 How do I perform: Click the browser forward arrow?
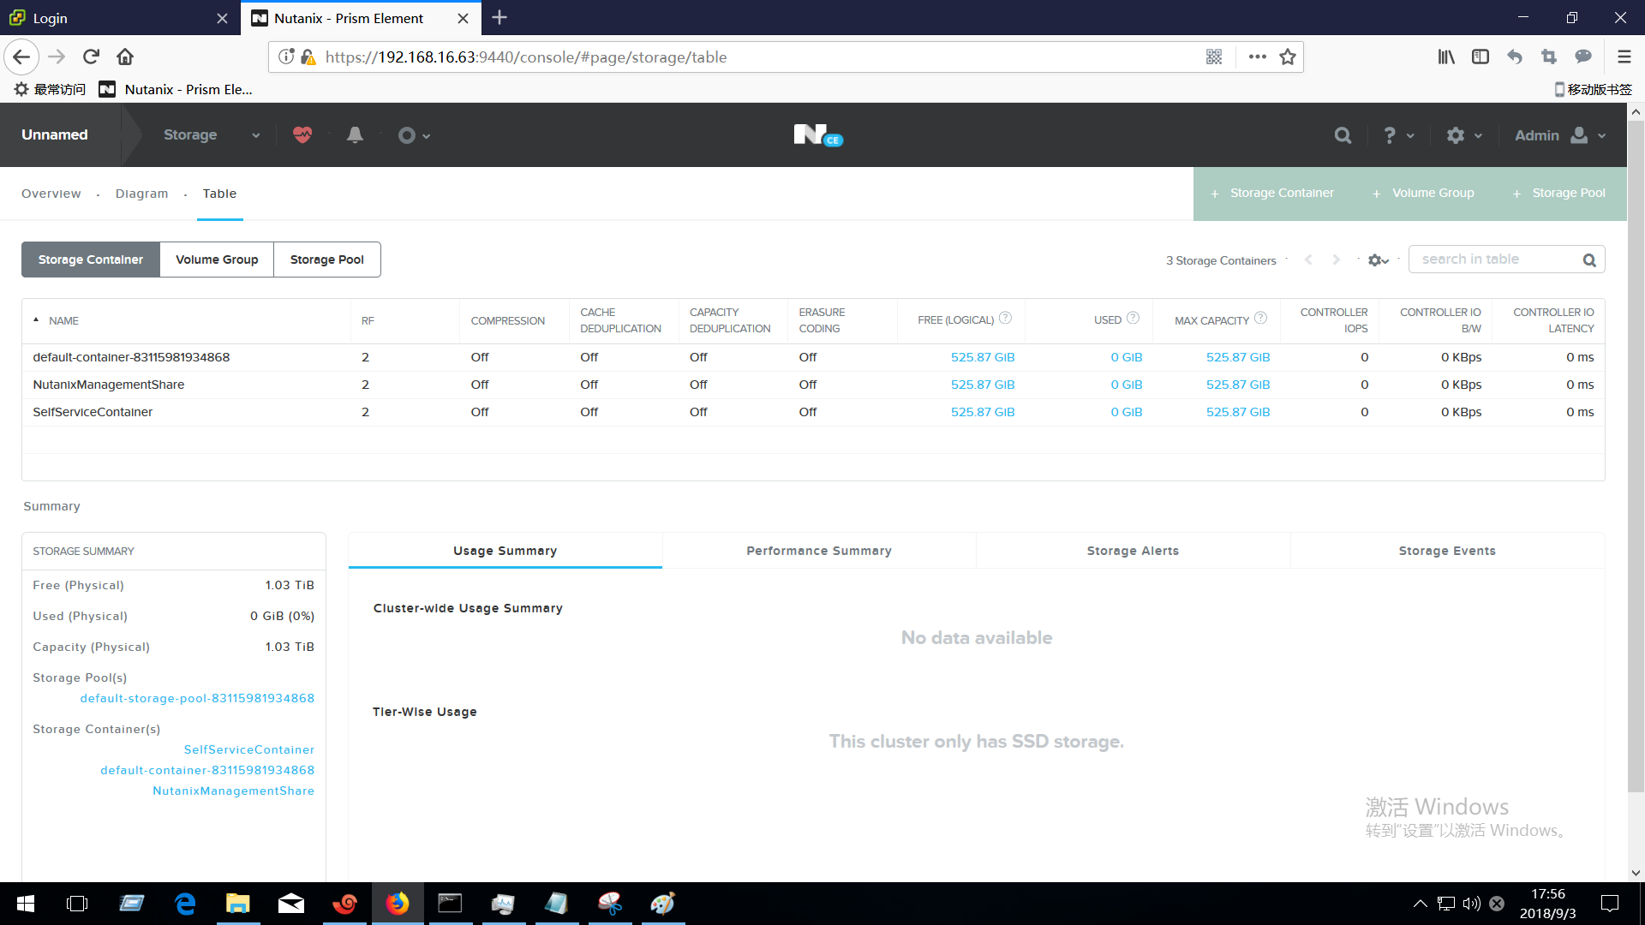click(x=57, y=57)
